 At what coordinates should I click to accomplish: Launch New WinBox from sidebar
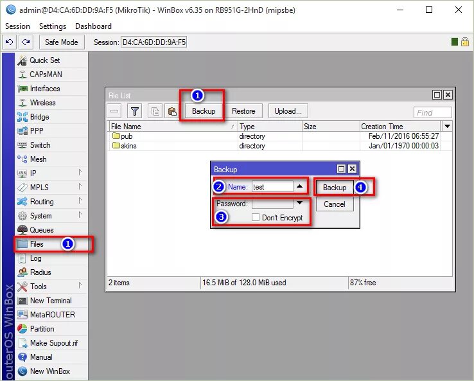pos(51,371)
